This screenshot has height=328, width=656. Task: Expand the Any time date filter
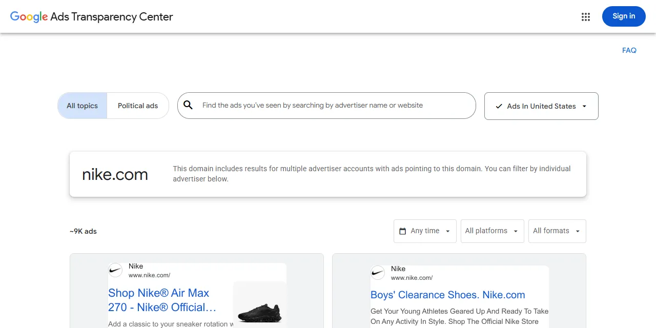[425, 231]
